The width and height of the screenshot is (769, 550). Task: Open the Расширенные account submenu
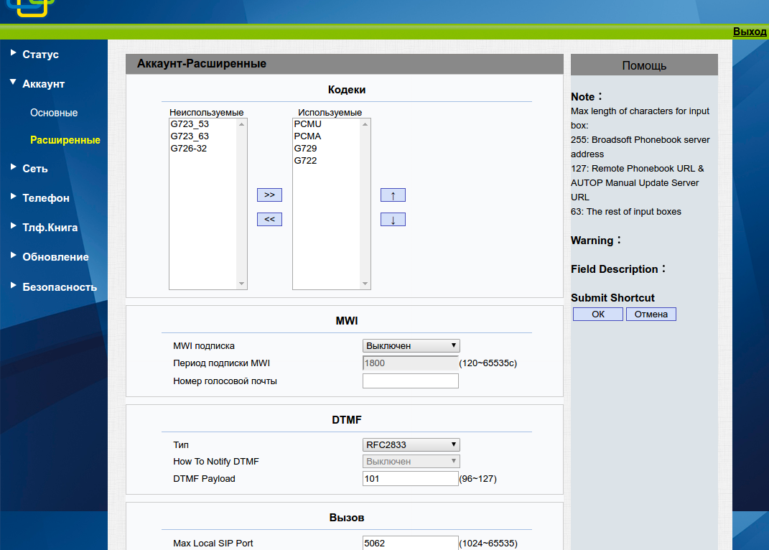65,140
